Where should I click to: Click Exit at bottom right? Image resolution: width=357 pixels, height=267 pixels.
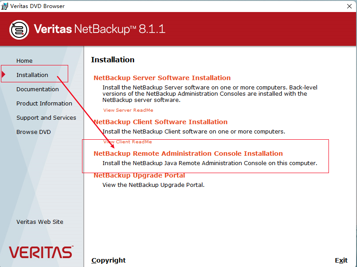(341, 260)
